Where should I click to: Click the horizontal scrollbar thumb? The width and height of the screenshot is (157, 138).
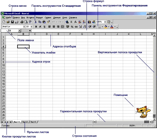coord(147,122)
